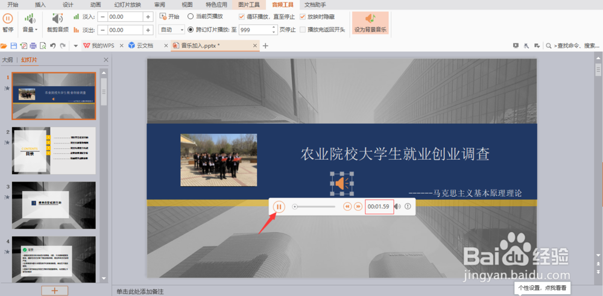This screenshot has height=296, width=603.
Task: Click the 999 page-stop number field
Action: point(255,30)
